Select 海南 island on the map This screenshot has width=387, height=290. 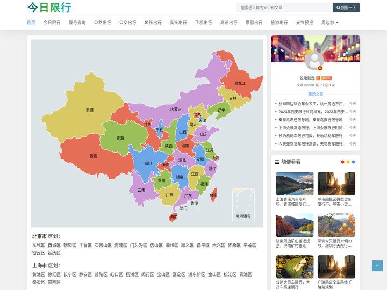click(x=173, y=217)
